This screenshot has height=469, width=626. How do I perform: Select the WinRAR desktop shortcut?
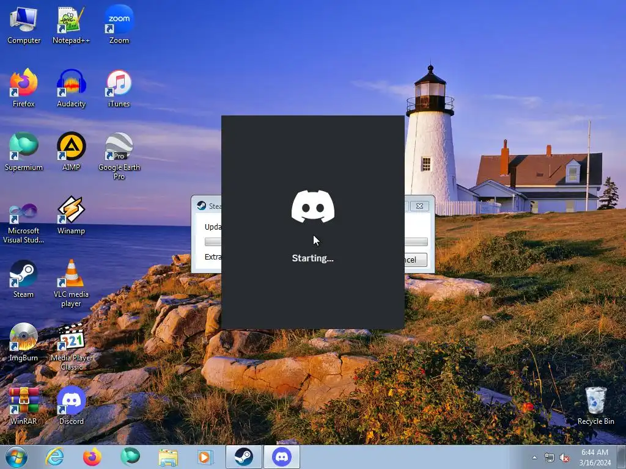coord(24,405)
